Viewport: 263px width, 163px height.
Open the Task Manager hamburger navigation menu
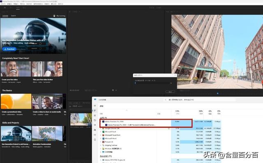(95, 106)
